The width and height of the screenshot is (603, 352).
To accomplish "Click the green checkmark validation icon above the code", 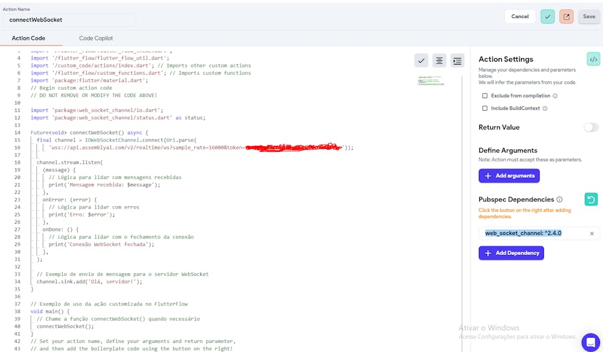I will 421,60.
